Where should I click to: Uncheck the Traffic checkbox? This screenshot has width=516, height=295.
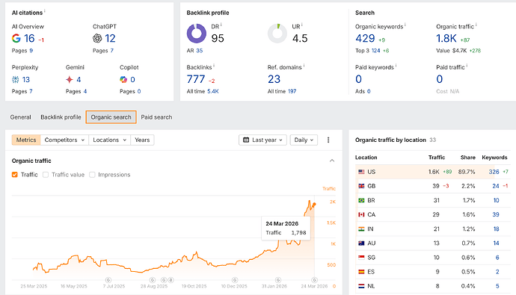[x=14, y=175]
